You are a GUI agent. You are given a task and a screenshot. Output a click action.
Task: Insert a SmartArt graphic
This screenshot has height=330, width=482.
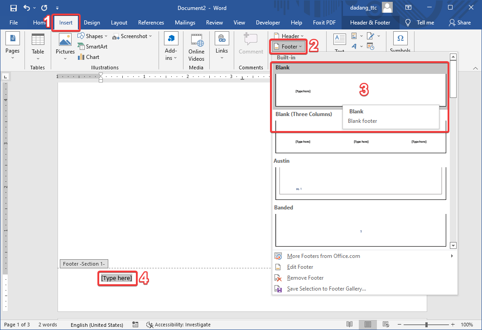coord(92,47)
